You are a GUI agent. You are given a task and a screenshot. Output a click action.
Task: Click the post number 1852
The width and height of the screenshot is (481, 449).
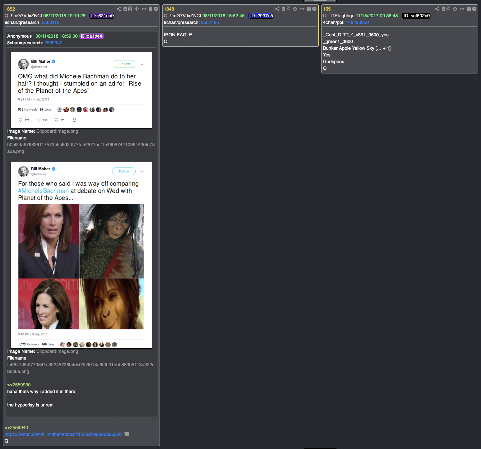coord(10,9)
